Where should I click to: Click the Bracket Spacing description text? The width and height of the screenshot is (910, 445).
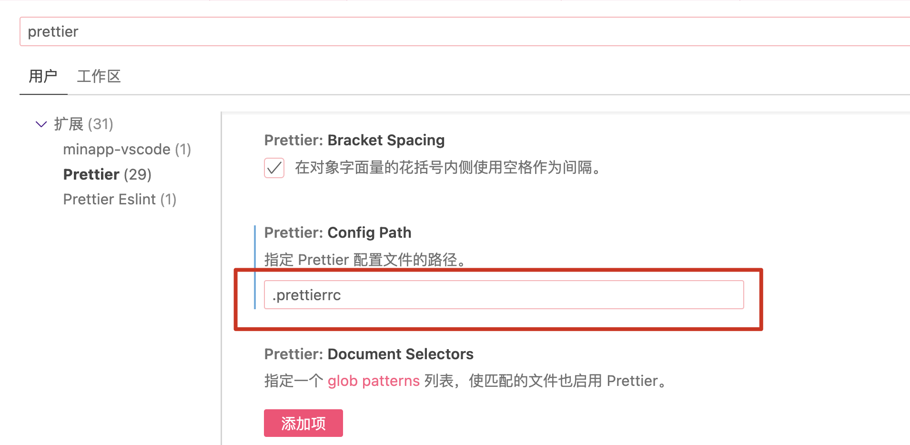(x=448, y=168)
